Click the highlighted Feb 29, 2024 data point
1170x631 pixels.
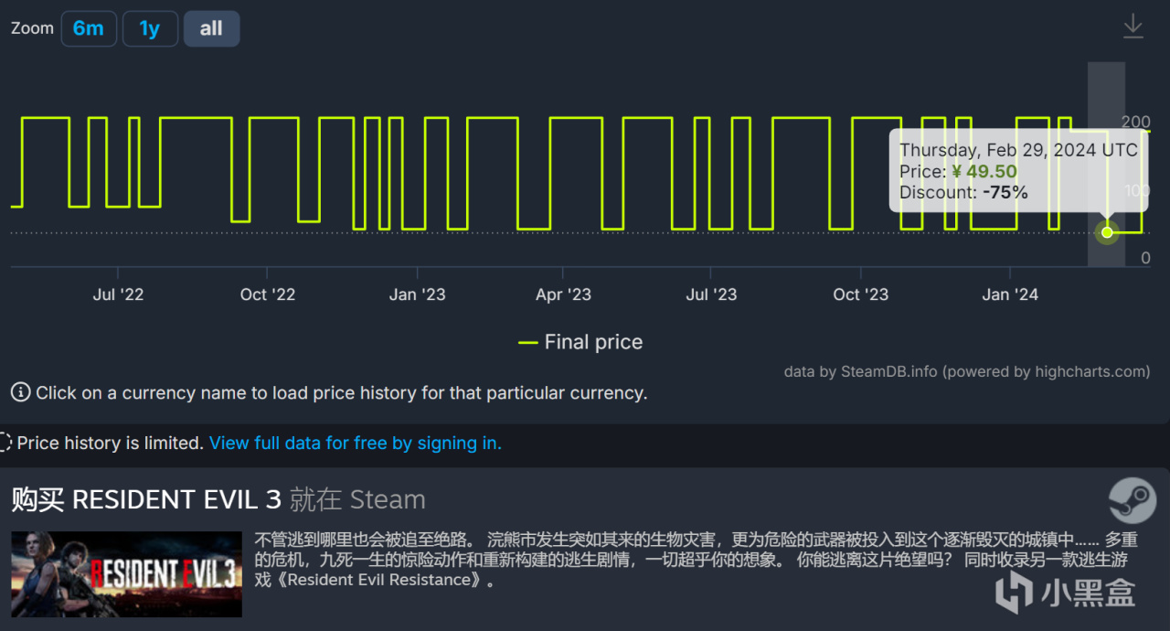pyautogui.click(x=1107, y=232)
